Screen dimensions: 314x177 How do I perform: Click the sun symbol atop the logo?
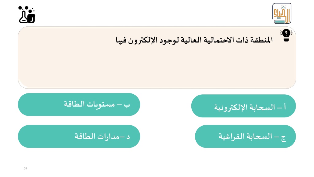[283, 7]
